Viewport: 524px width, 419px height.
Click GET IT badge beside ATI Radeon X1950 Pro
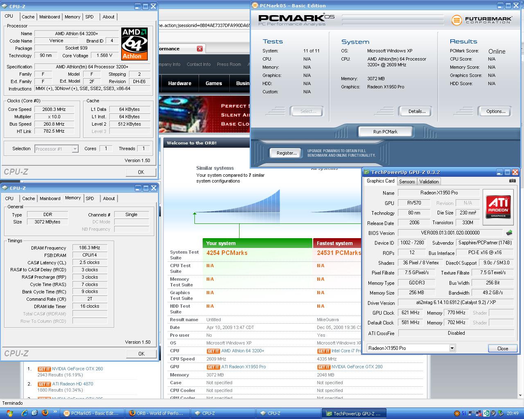click(213, 367)
